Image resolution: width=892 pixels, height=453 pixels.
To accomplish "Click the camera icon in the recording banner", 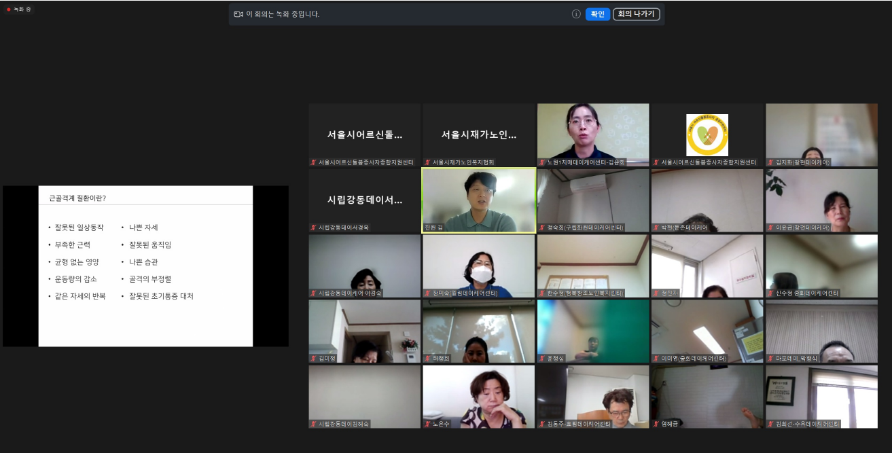I will pos(238,14).
